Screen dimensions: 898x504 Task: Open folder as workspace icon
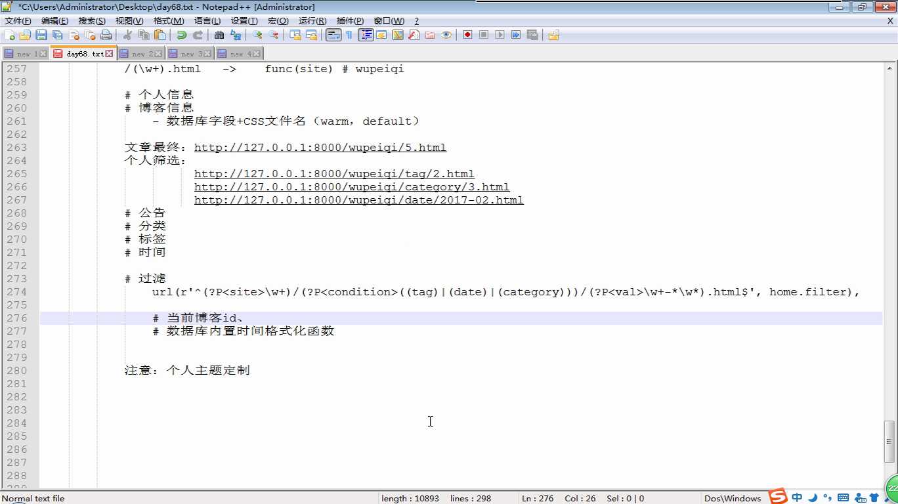[430, 35]
